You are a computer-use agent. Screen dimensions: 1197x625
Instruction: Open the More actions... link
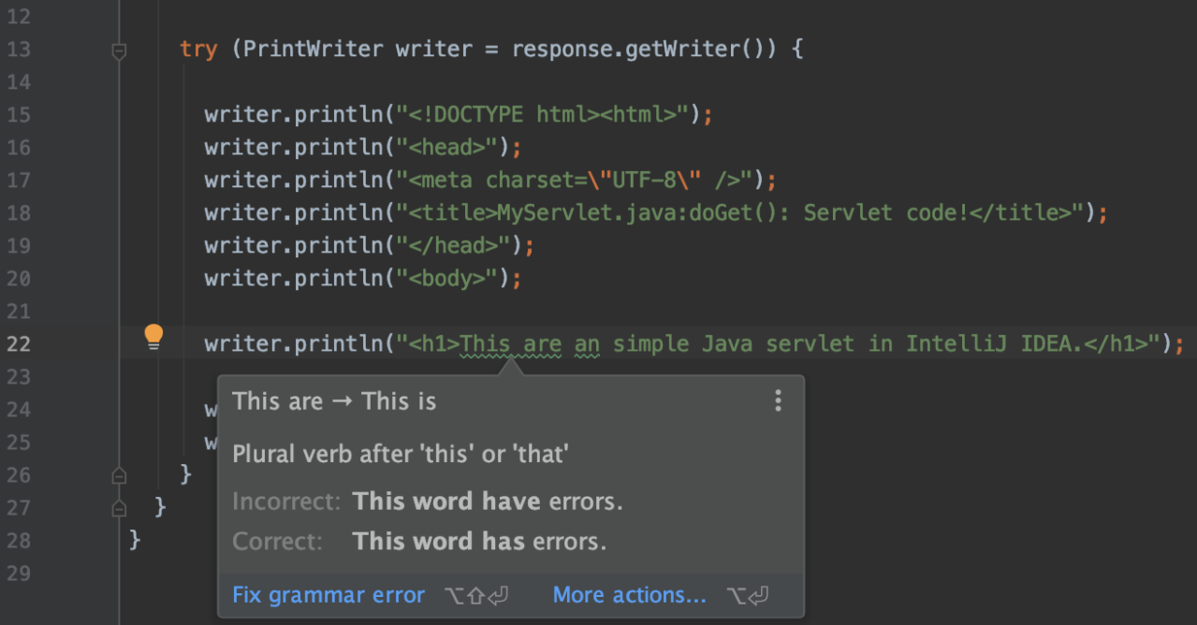pyautogui.click(x=629, y=595)
